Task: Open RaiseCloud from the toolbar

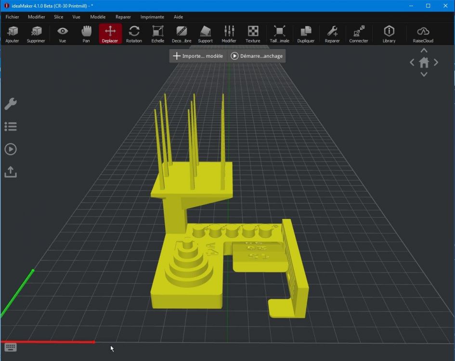Action: point(423,34)
